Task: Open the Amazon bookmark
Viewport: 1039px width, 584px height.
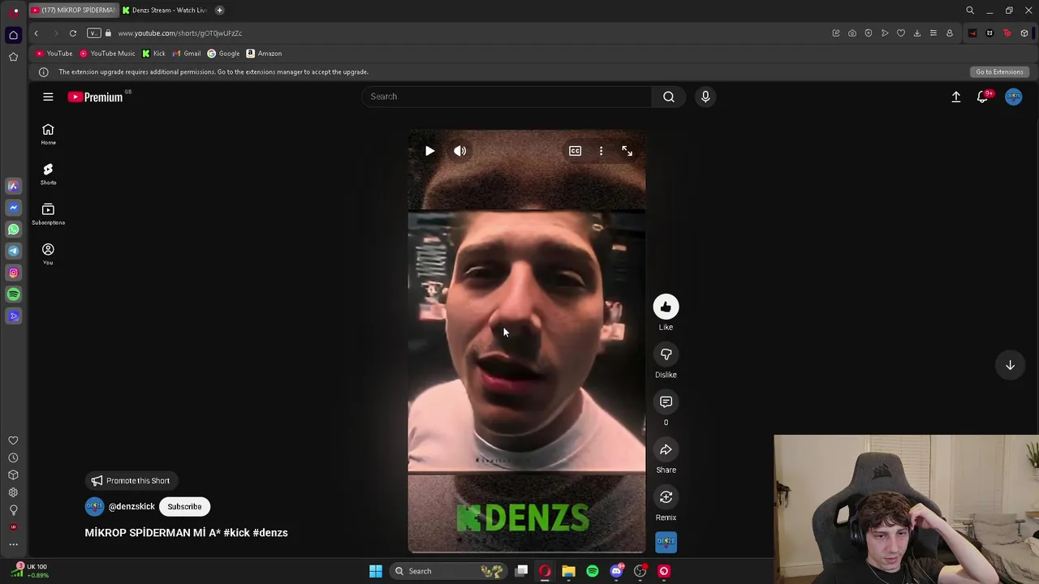Action: 264,54
